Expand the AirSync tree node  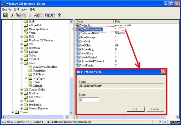tap(21, 52)
